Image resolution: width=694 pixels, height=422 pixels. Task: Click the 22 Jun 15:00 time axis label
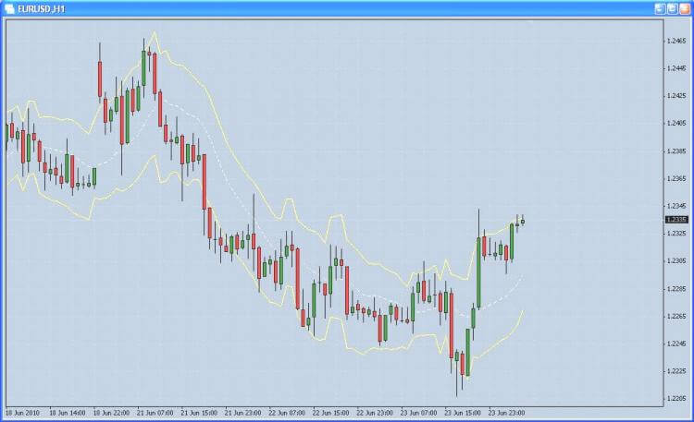tap(330, 413)
